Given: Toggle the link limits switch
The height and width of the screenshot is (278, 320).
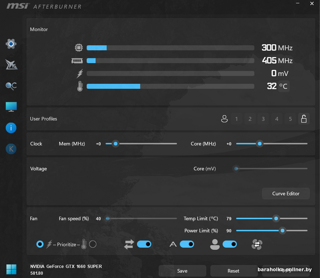Looking at the screenshot, I should click(x=144, y=244).
